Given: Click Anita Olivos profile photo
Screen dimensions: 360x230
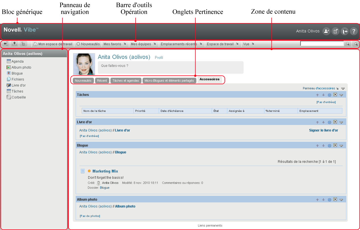Looking at the screenshot, I should [x=84, y=64].
